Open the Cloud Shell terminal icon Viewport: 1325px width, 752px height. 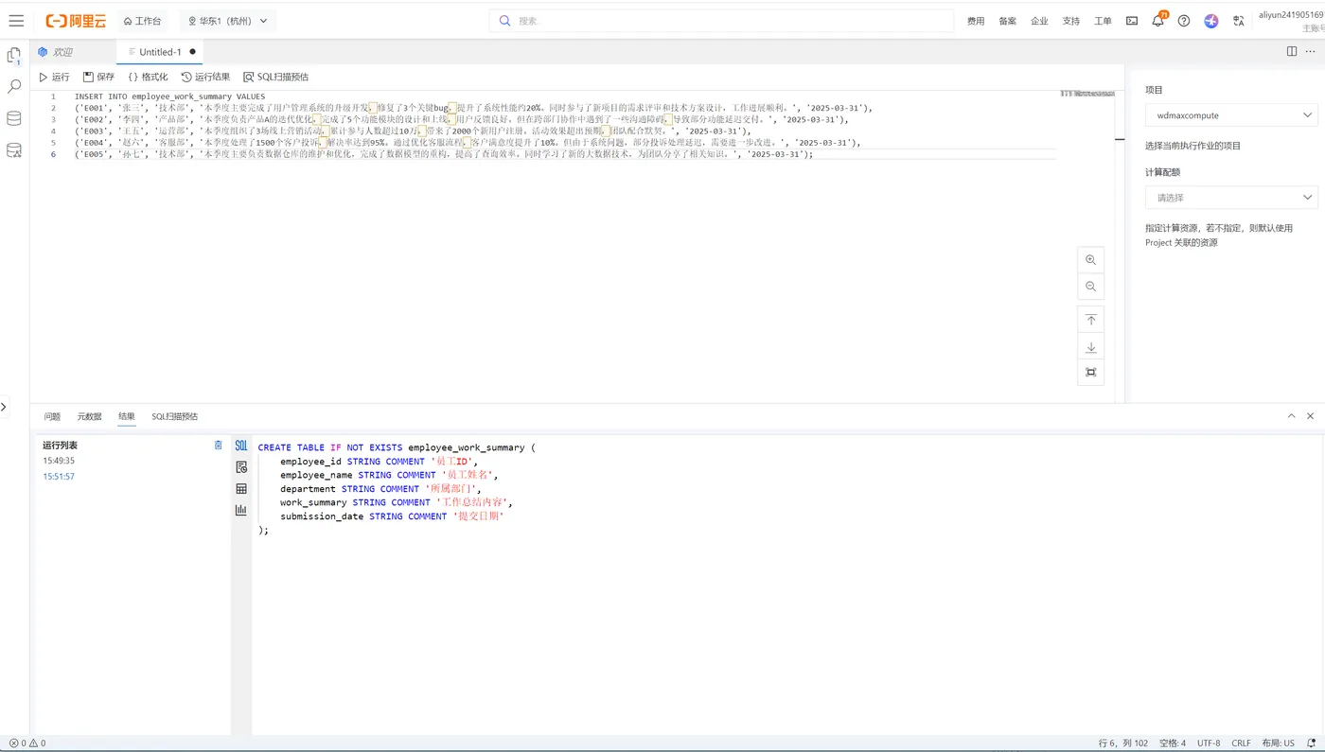pos(1132,21)
